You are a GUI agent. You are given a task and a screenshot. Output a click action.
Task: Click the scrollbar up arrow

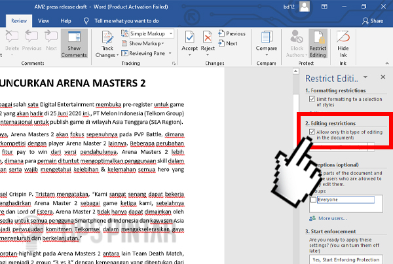pos(296,71)
